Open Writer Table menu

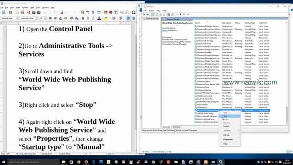point(32,8)
